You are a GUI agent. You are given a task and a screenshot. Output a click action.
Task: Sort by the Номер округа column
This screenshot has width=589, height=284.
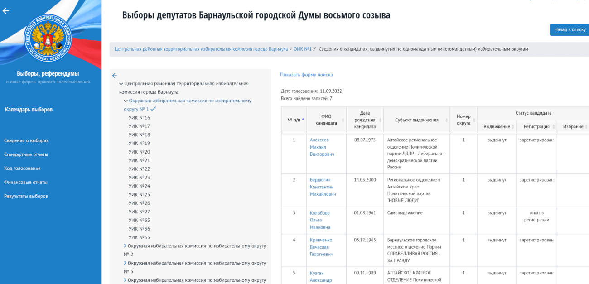(x=474, y=120)
